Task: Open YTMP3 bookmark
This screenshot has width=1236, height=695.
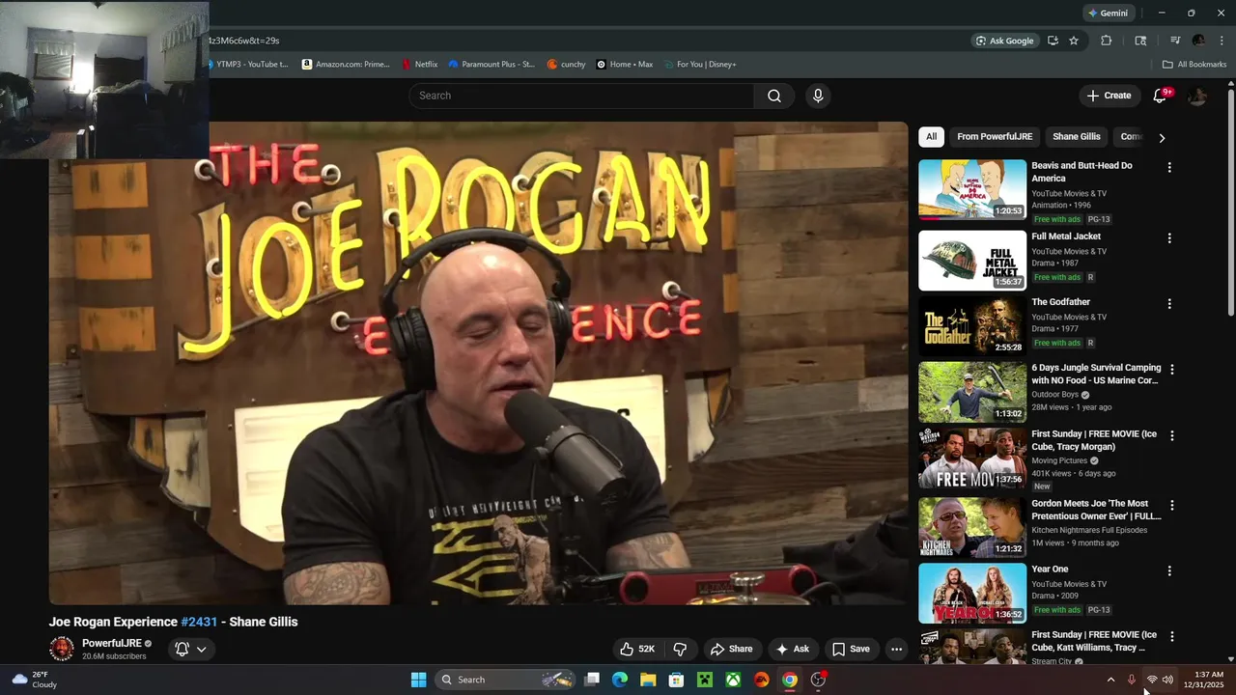Action: tap(251, 65)
